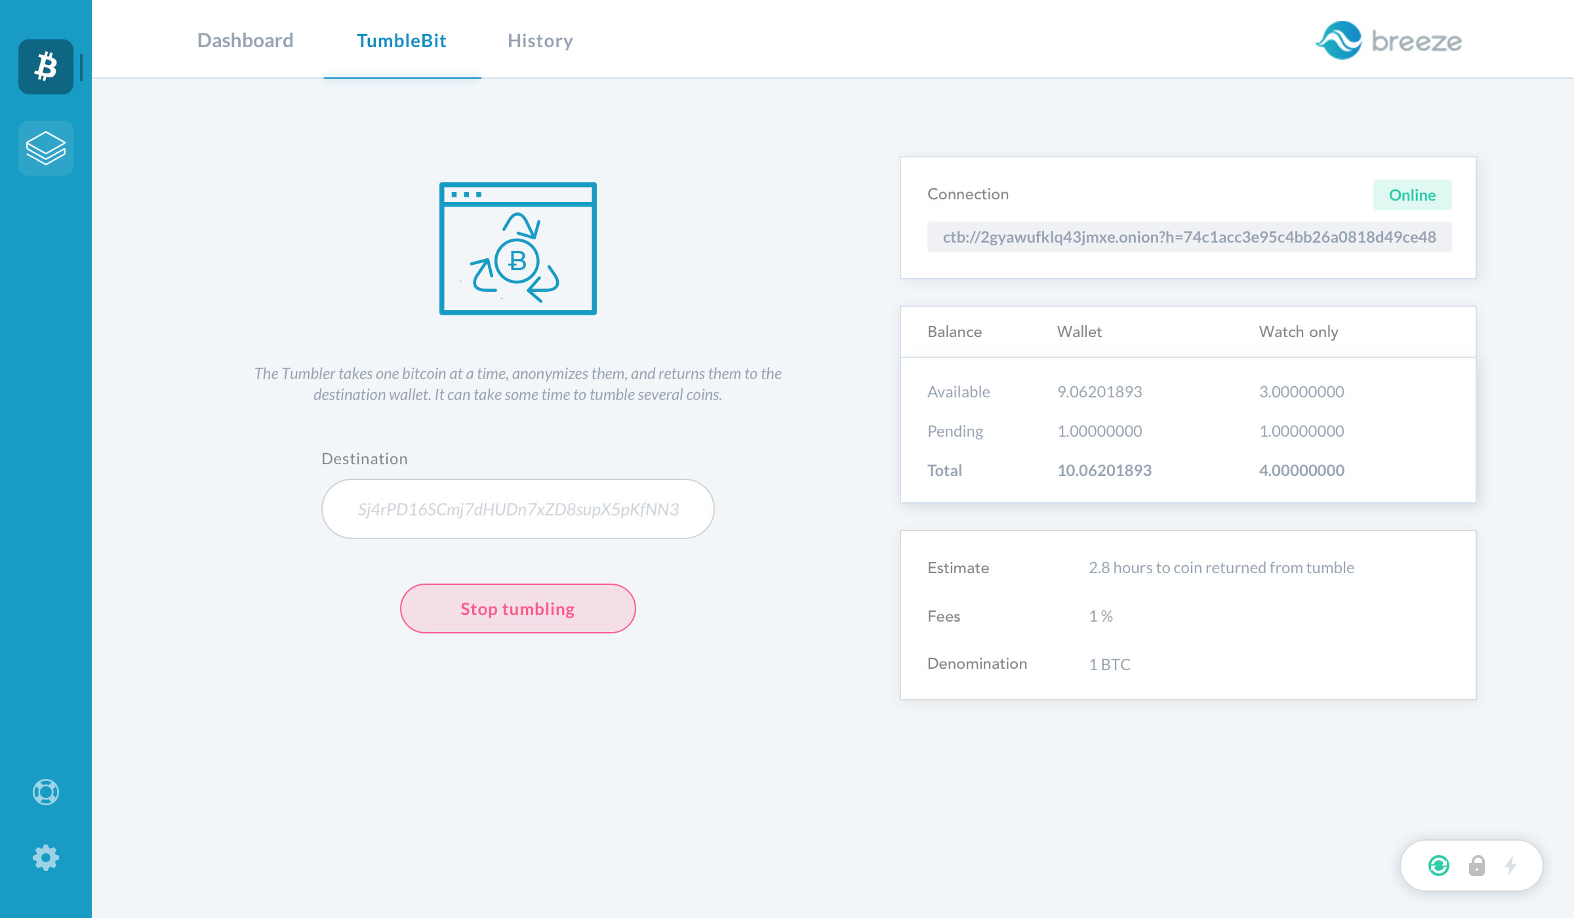Switch to the History tab
The height and width of the screenshot is (918, 1574).
pos(540,41)
